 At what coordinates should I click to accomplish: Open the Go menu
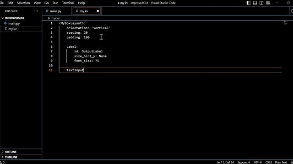click(47, 3)
